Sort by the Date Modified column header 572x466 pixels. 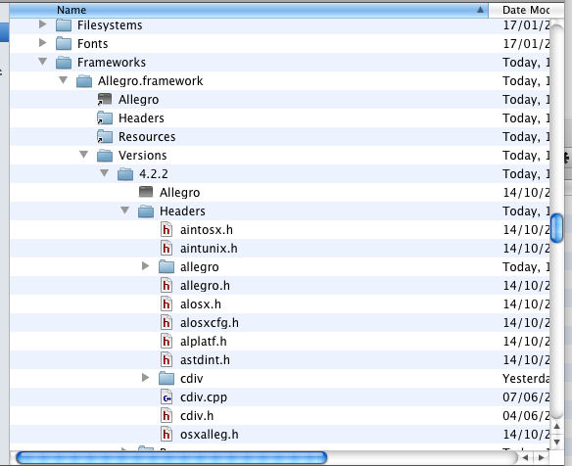[x=526, y=10]
